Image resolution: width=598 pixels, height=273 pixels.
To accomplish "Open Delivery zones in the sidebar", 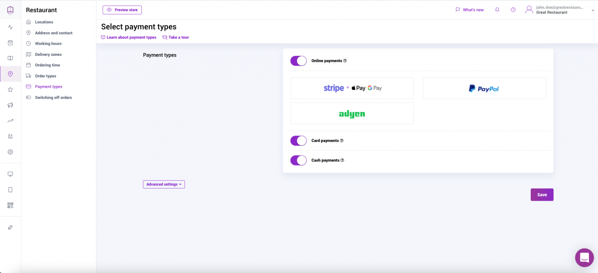I will (x=48, y=54).
